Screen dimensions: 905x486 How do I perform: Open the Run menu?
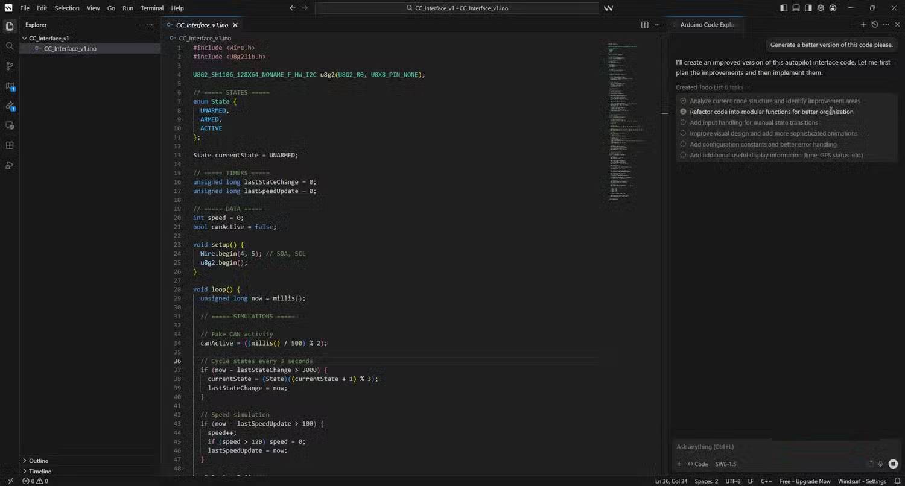tap(128, 8)
